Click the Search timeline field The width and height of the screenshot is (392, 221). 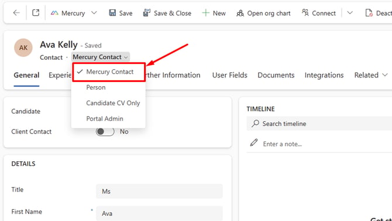tap(319, 124)
